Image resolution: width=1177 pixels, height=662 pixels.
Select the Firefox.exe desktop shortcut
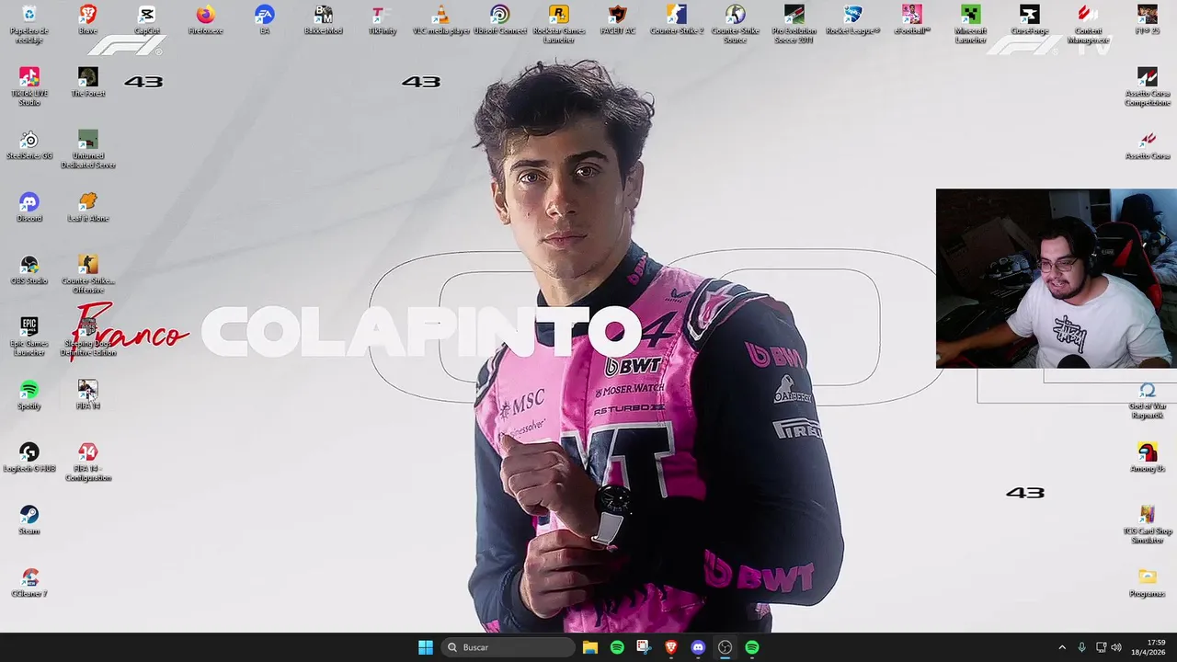[205, 19]
